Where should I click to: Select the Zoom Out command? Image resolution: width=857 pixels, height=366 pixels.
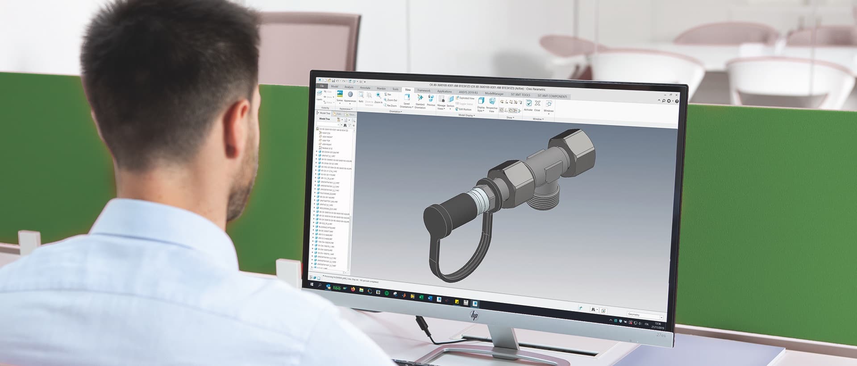pyautogui.click(x=391, y=100)
